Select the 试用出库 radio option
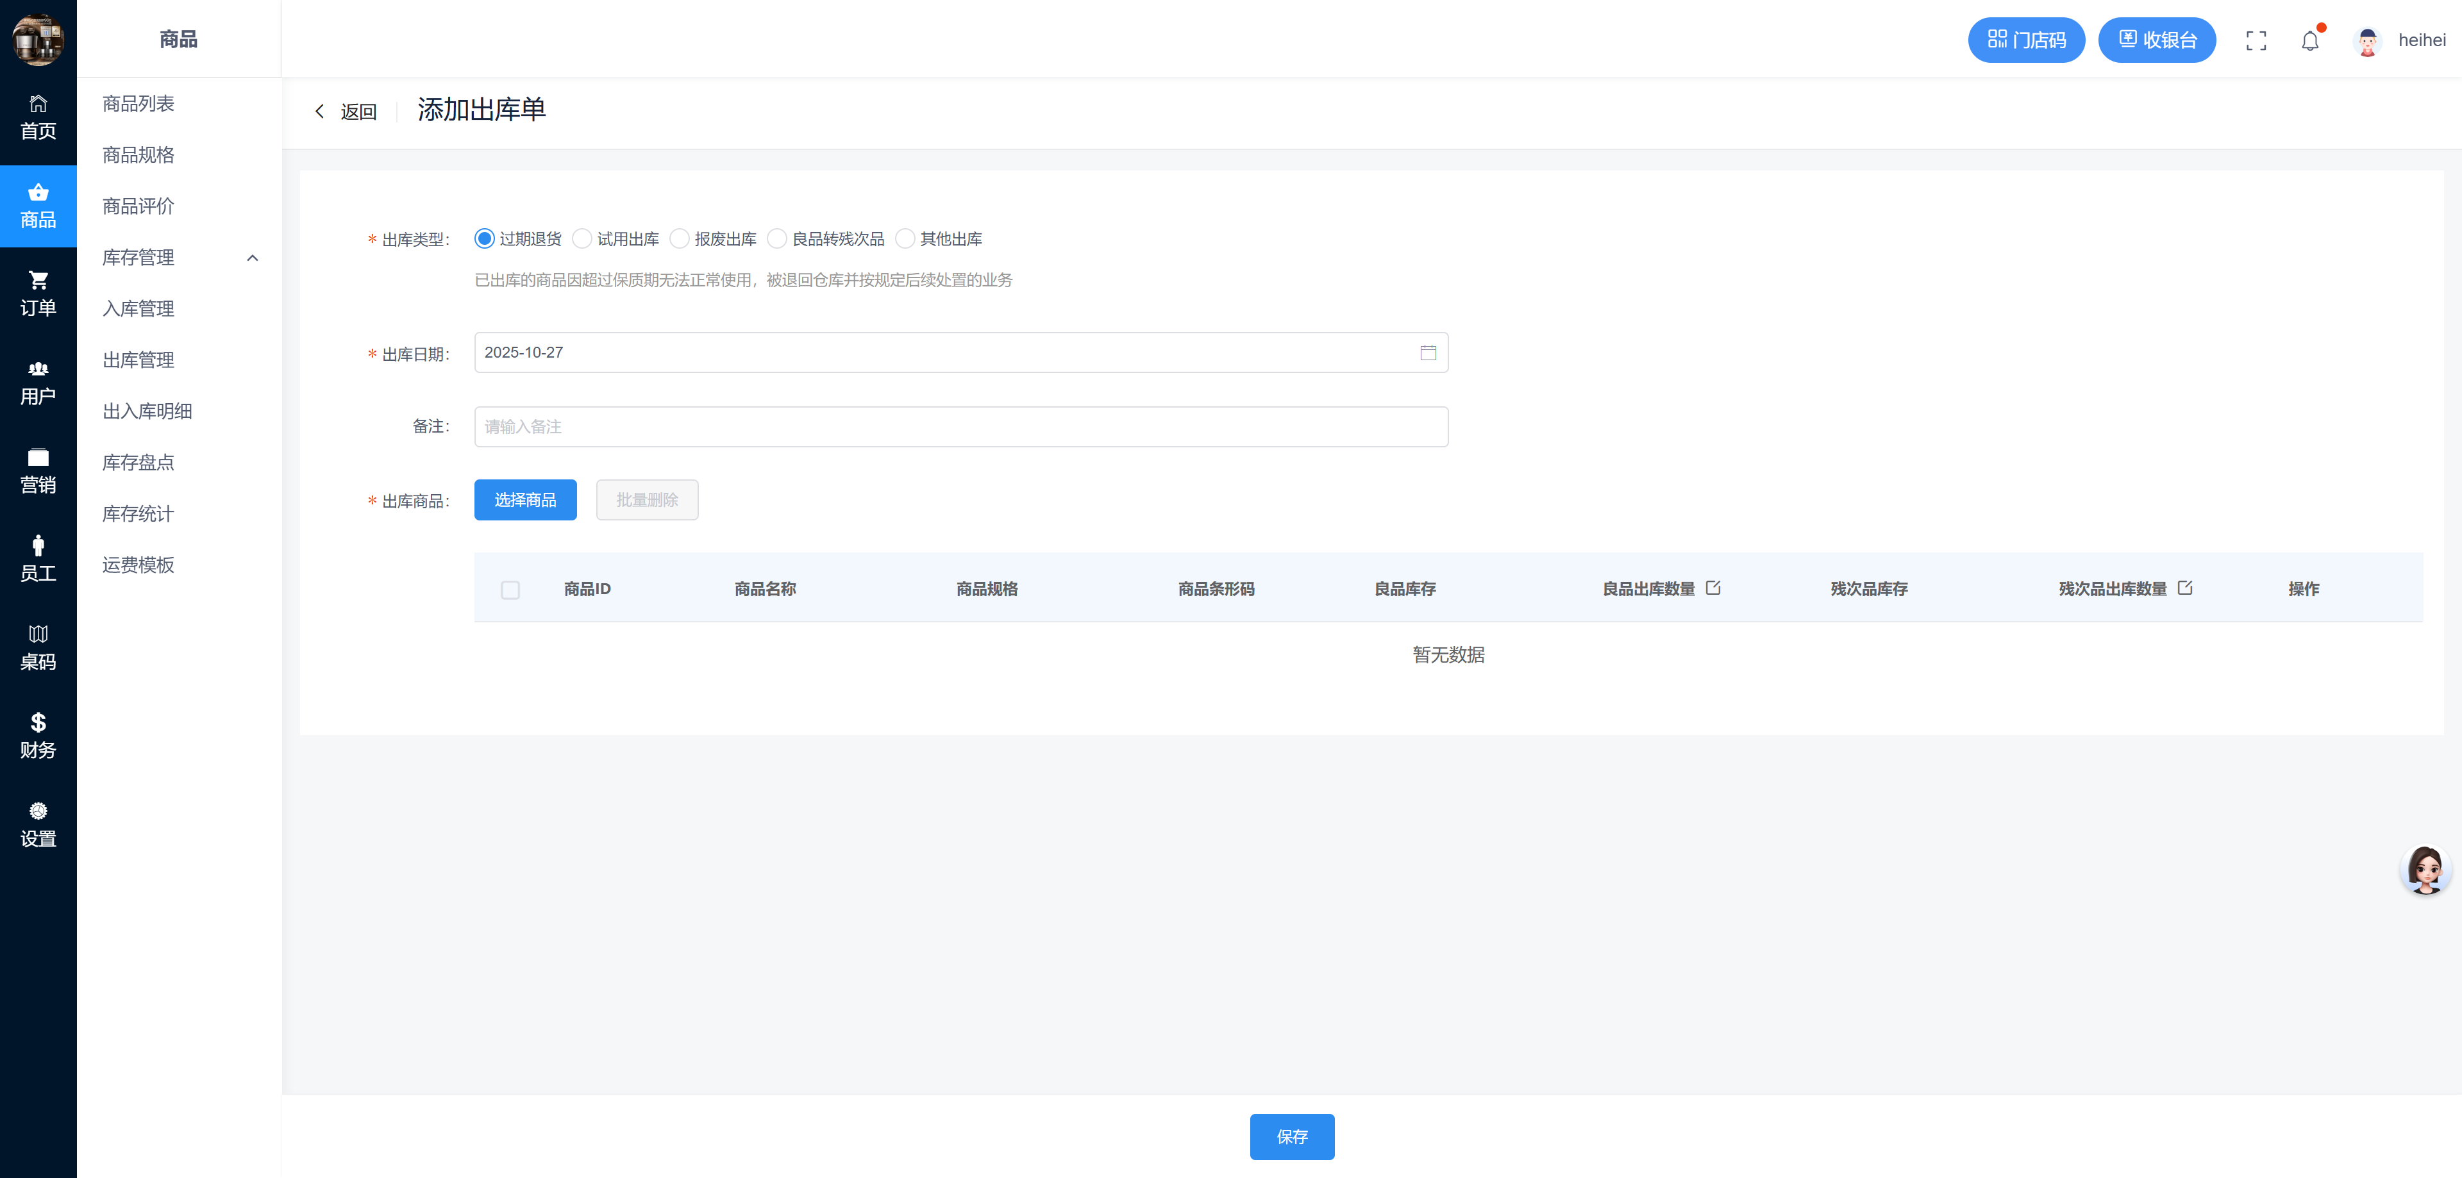 [x=582, y=239]
